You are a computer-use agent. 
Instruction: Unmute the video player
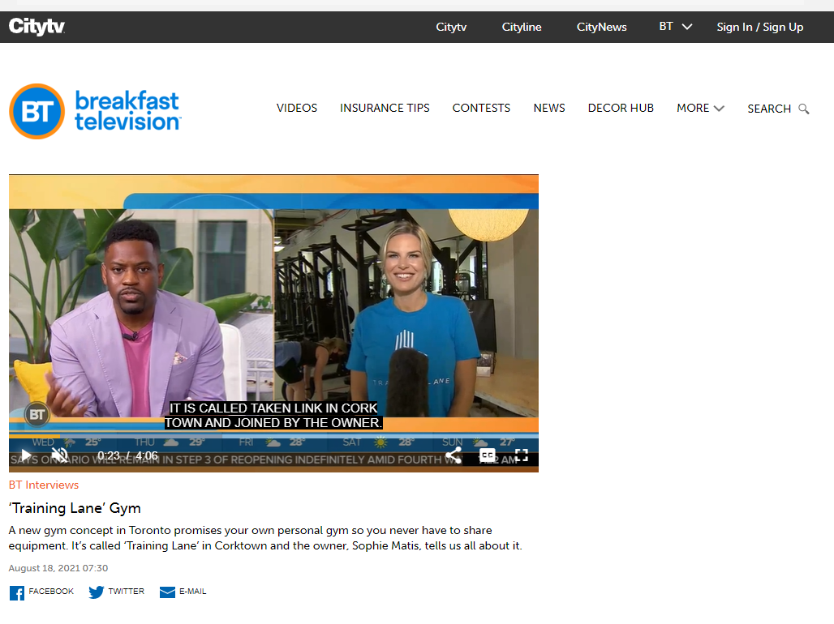pyautogui.click(x=59, y=455)
